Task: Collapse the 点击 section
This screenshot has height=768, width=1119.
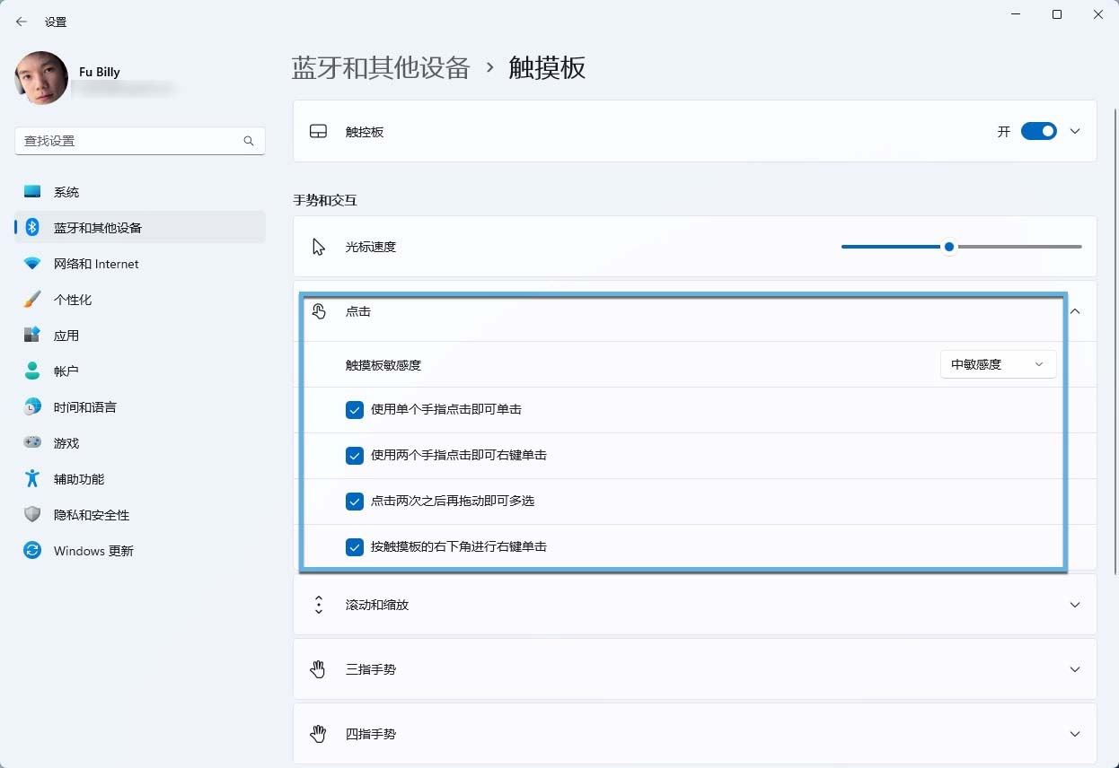Action: (x=1074, y=311)
